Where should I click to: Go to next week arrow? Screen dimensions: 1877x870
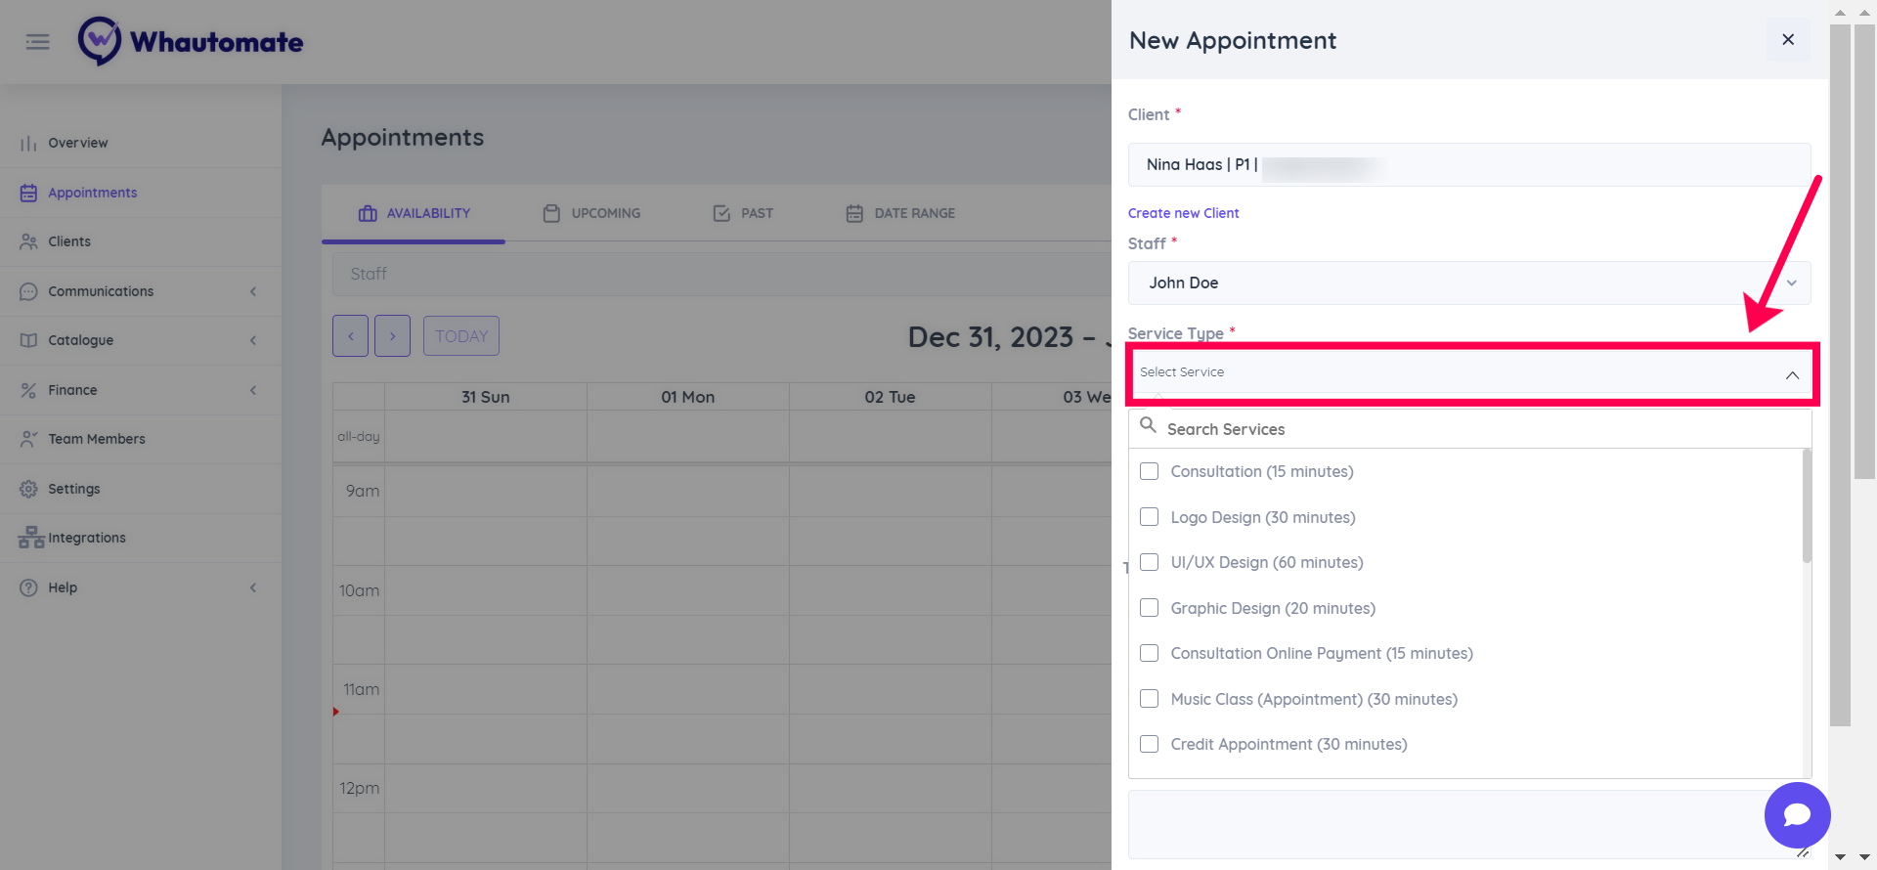(x=392, y=336)
